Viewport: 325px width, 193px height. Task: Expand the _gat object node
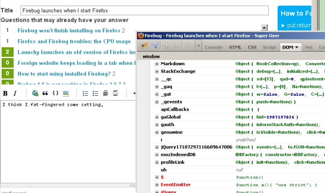tap(157, 94)
